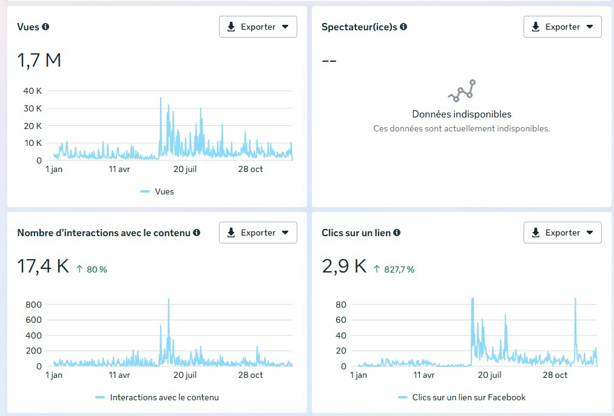Click the 17,4 K interactions total
Screen dimensions: 614x416
[x=42, y=266]
